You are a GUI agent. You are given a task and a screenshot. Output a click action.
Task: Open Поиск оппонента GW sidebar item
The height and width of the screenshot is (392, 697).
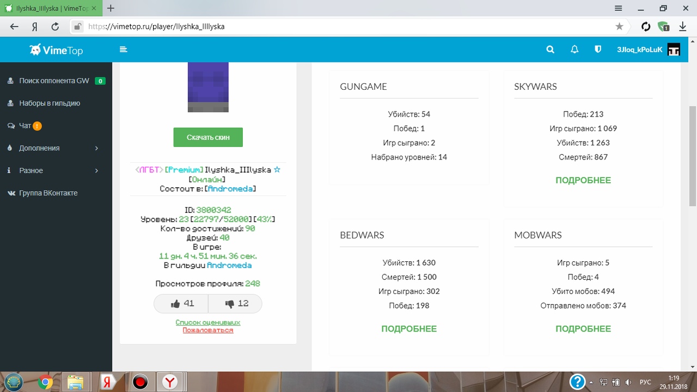(54, 81)
